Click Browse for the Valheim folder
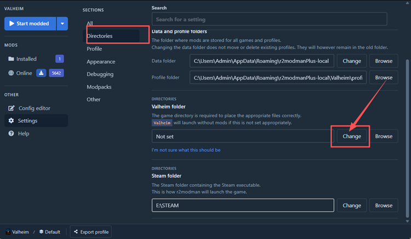This screenshot has width=411, height=239. 384,136
